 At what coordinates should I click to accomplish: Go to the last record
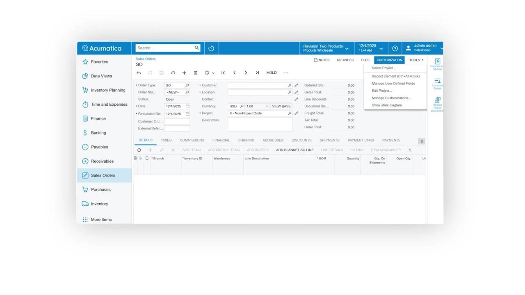click(x=257, y=73)
